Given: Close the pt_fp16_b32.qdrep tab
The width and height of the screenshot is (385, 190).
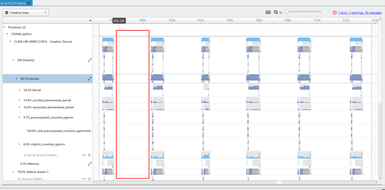Looking at the screenshot, I should tap(29, 3).
